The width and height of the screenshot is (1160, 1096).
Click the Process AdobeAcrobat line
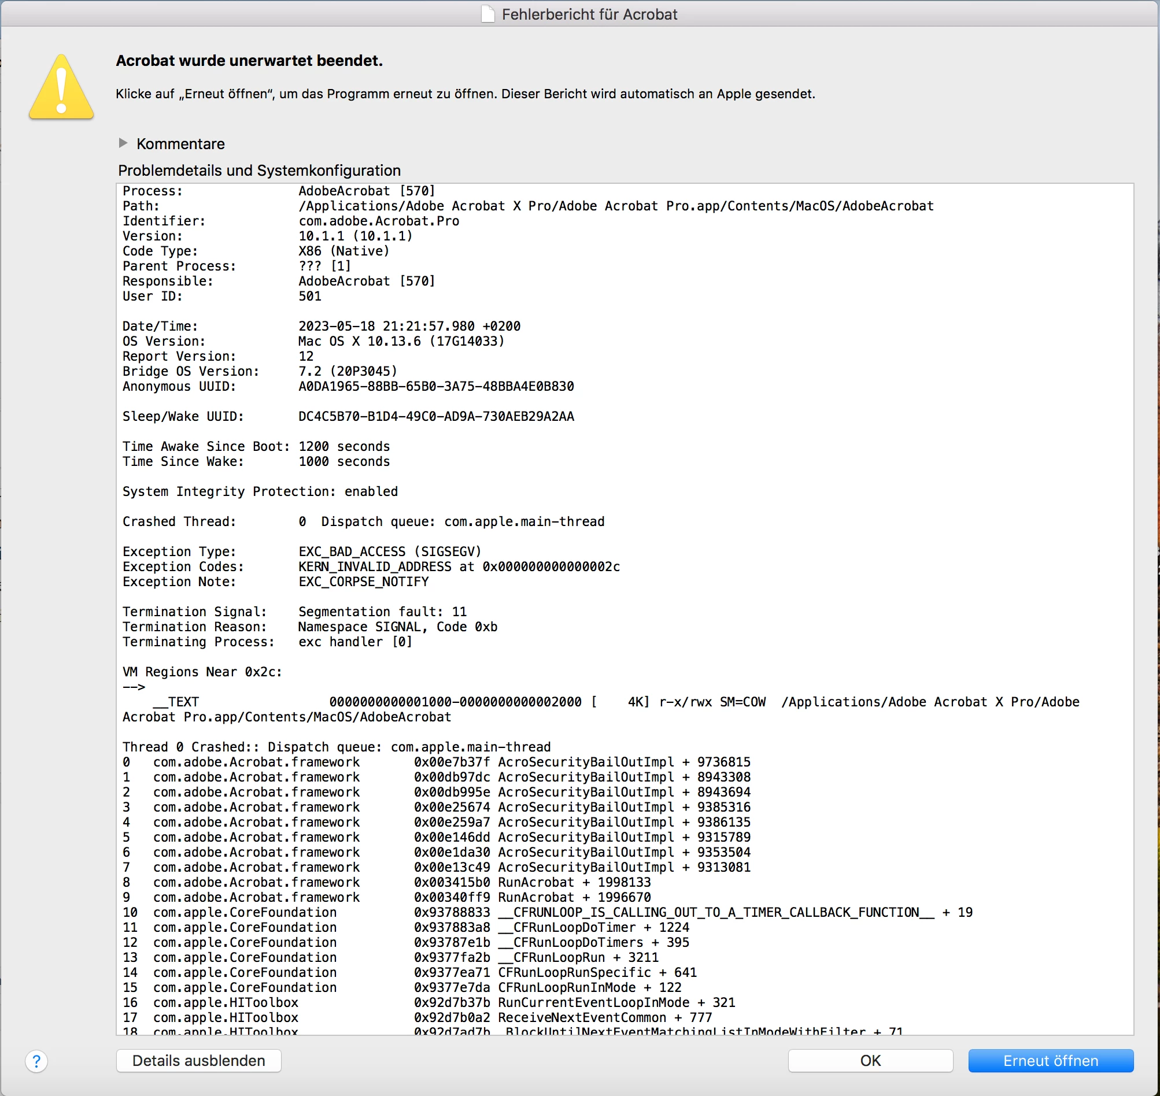click(279, 191)
